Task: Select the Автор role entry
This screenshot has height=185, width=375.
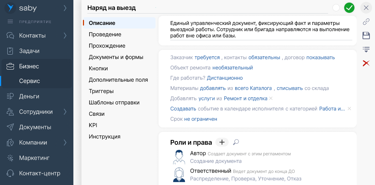Action: [198, 153]
